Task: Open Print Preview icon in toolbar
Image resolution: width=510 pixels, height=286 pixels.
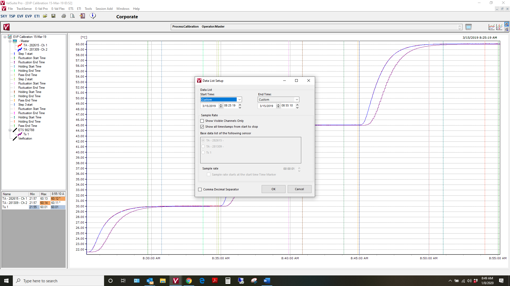Action: tap(72, 16)
